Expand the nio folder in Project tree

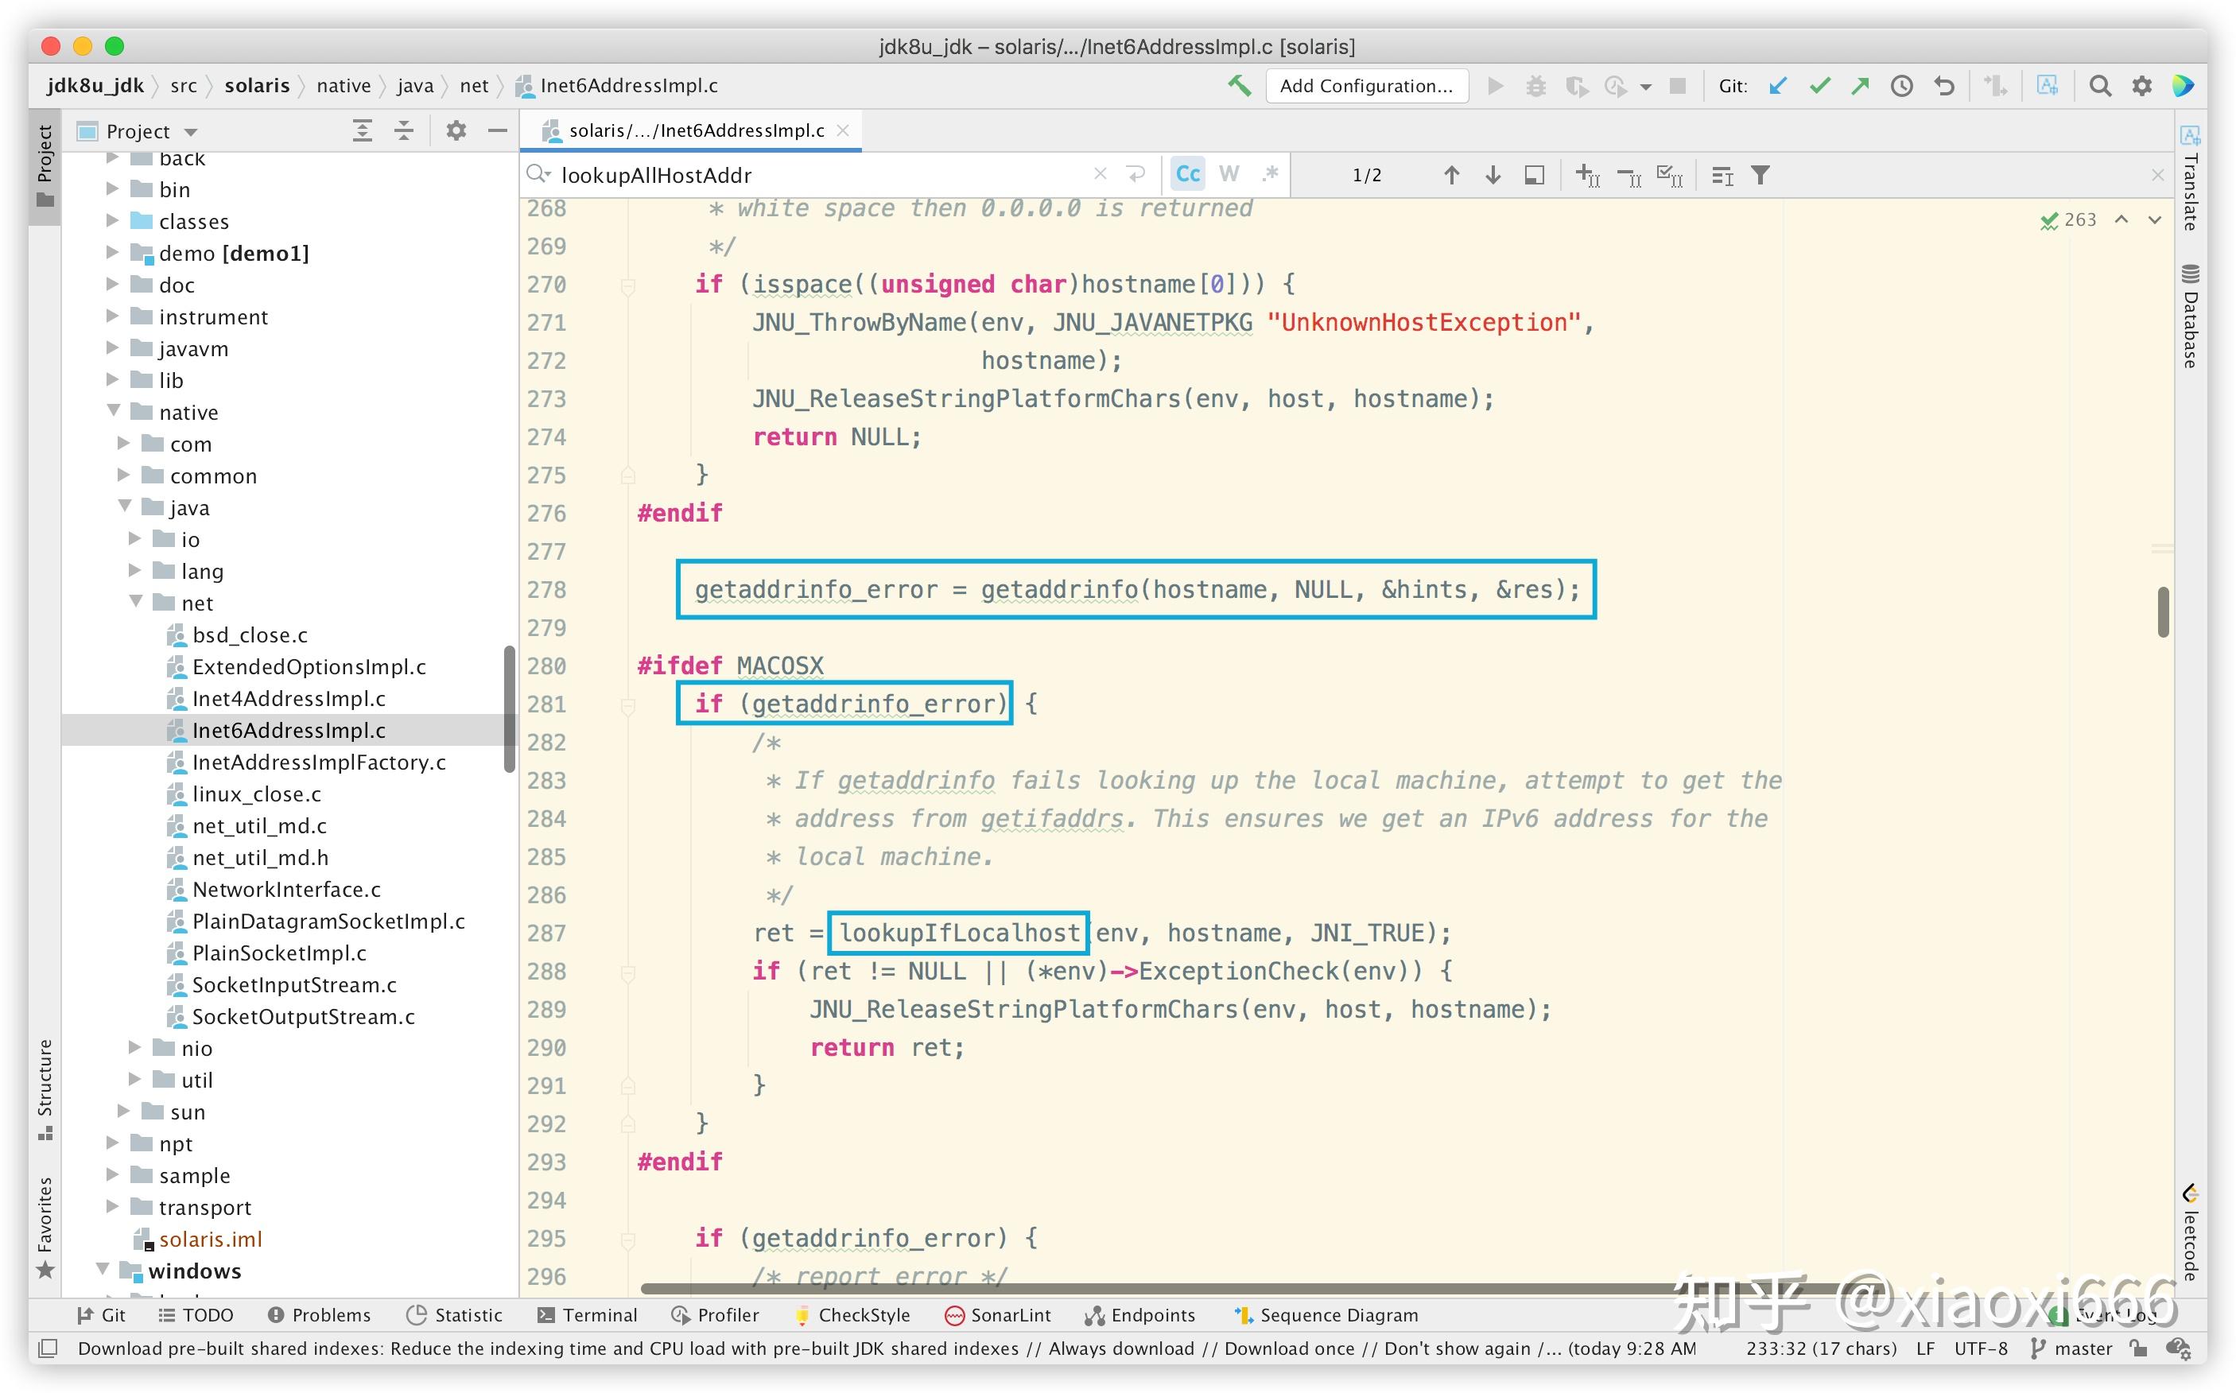[135, 1047]
